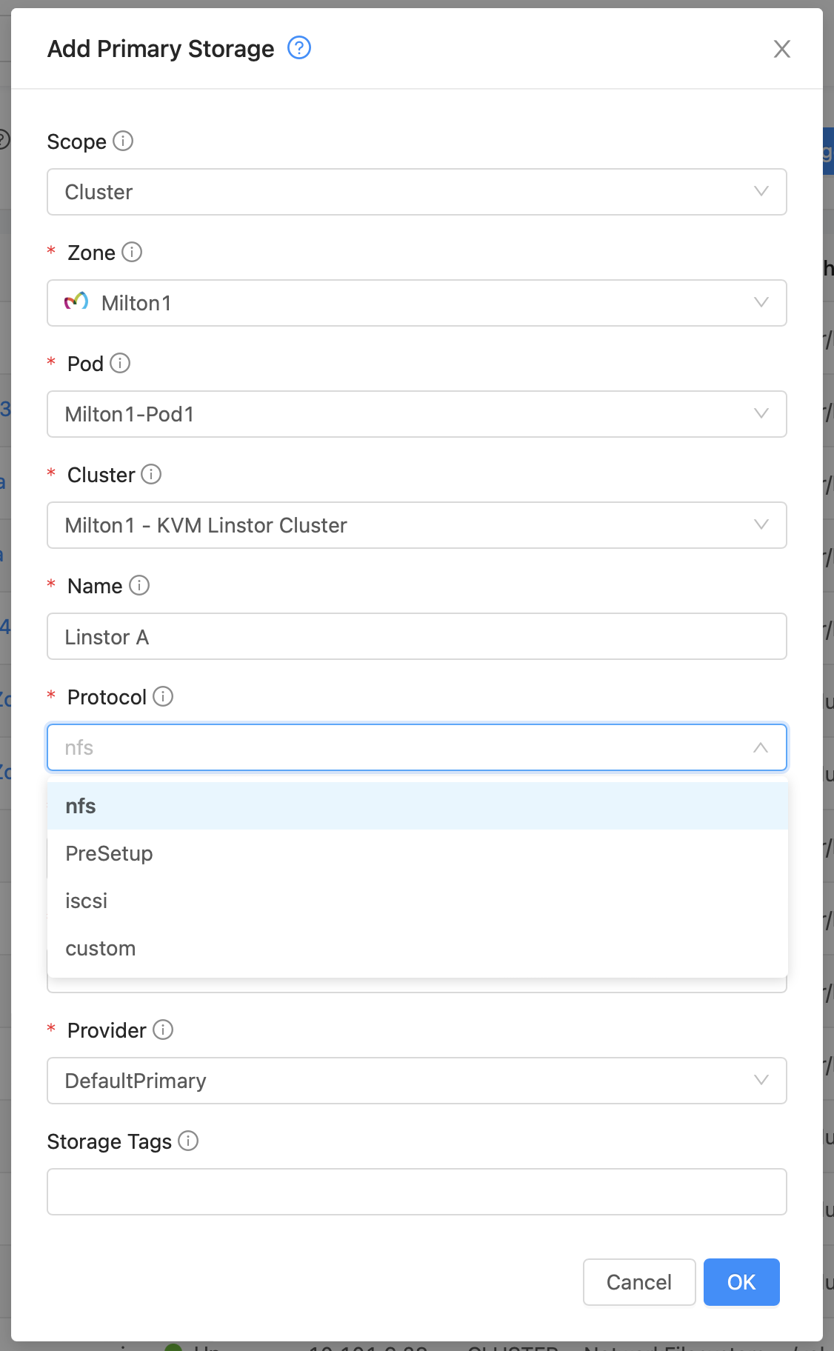Expand the Scope dropdown showing Cluster
834x1351 pixels.
click(760, 192)
